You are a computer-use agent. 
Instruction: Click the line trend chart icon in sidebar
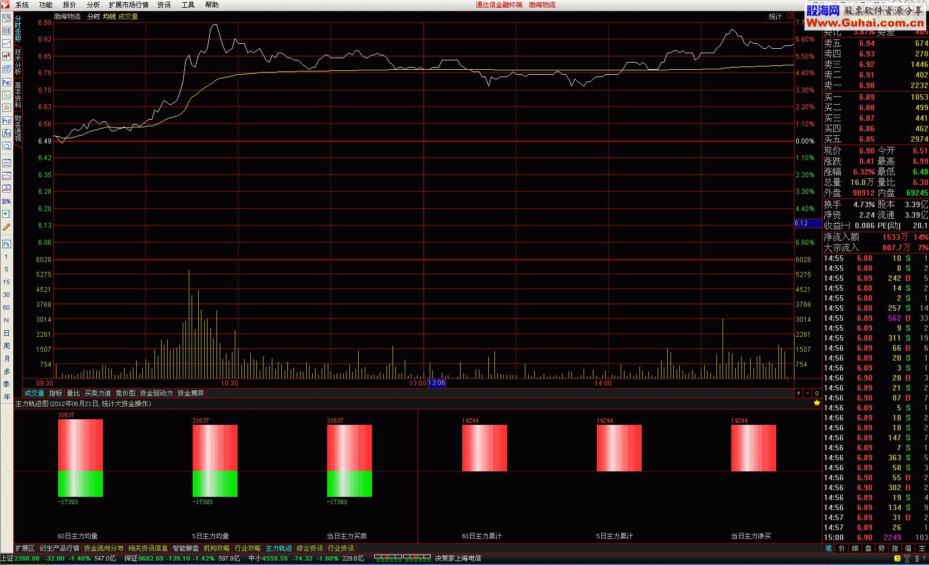pos(7,43)
